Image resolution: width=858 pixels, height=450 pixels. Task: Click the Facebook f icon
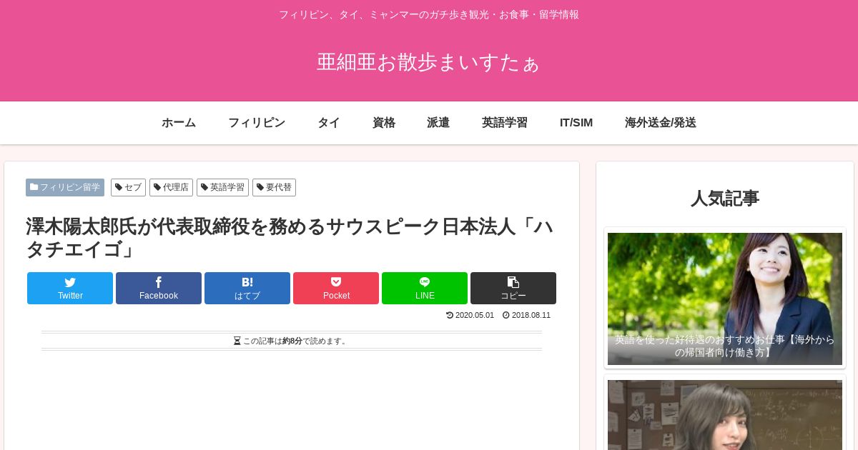click(159, 282)
